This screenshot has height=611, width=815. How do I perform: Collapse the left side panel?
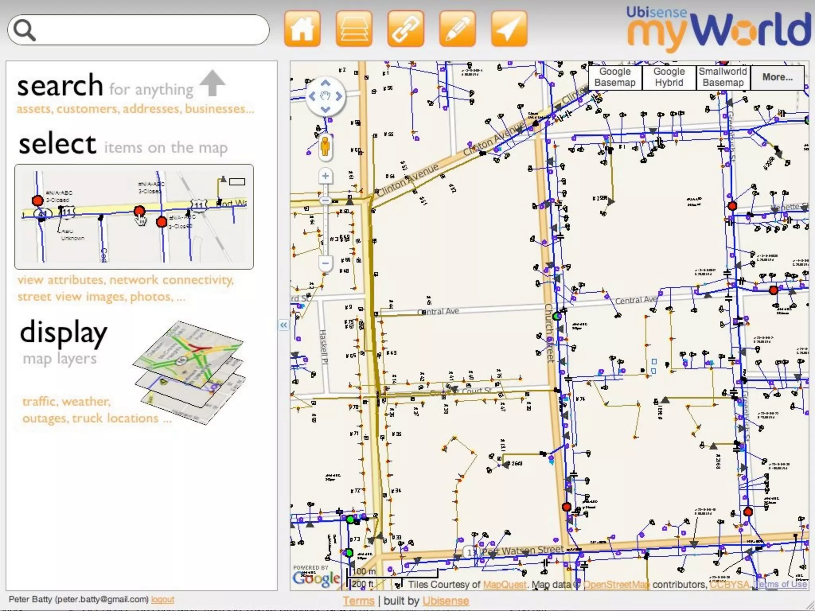coord(283,325)
